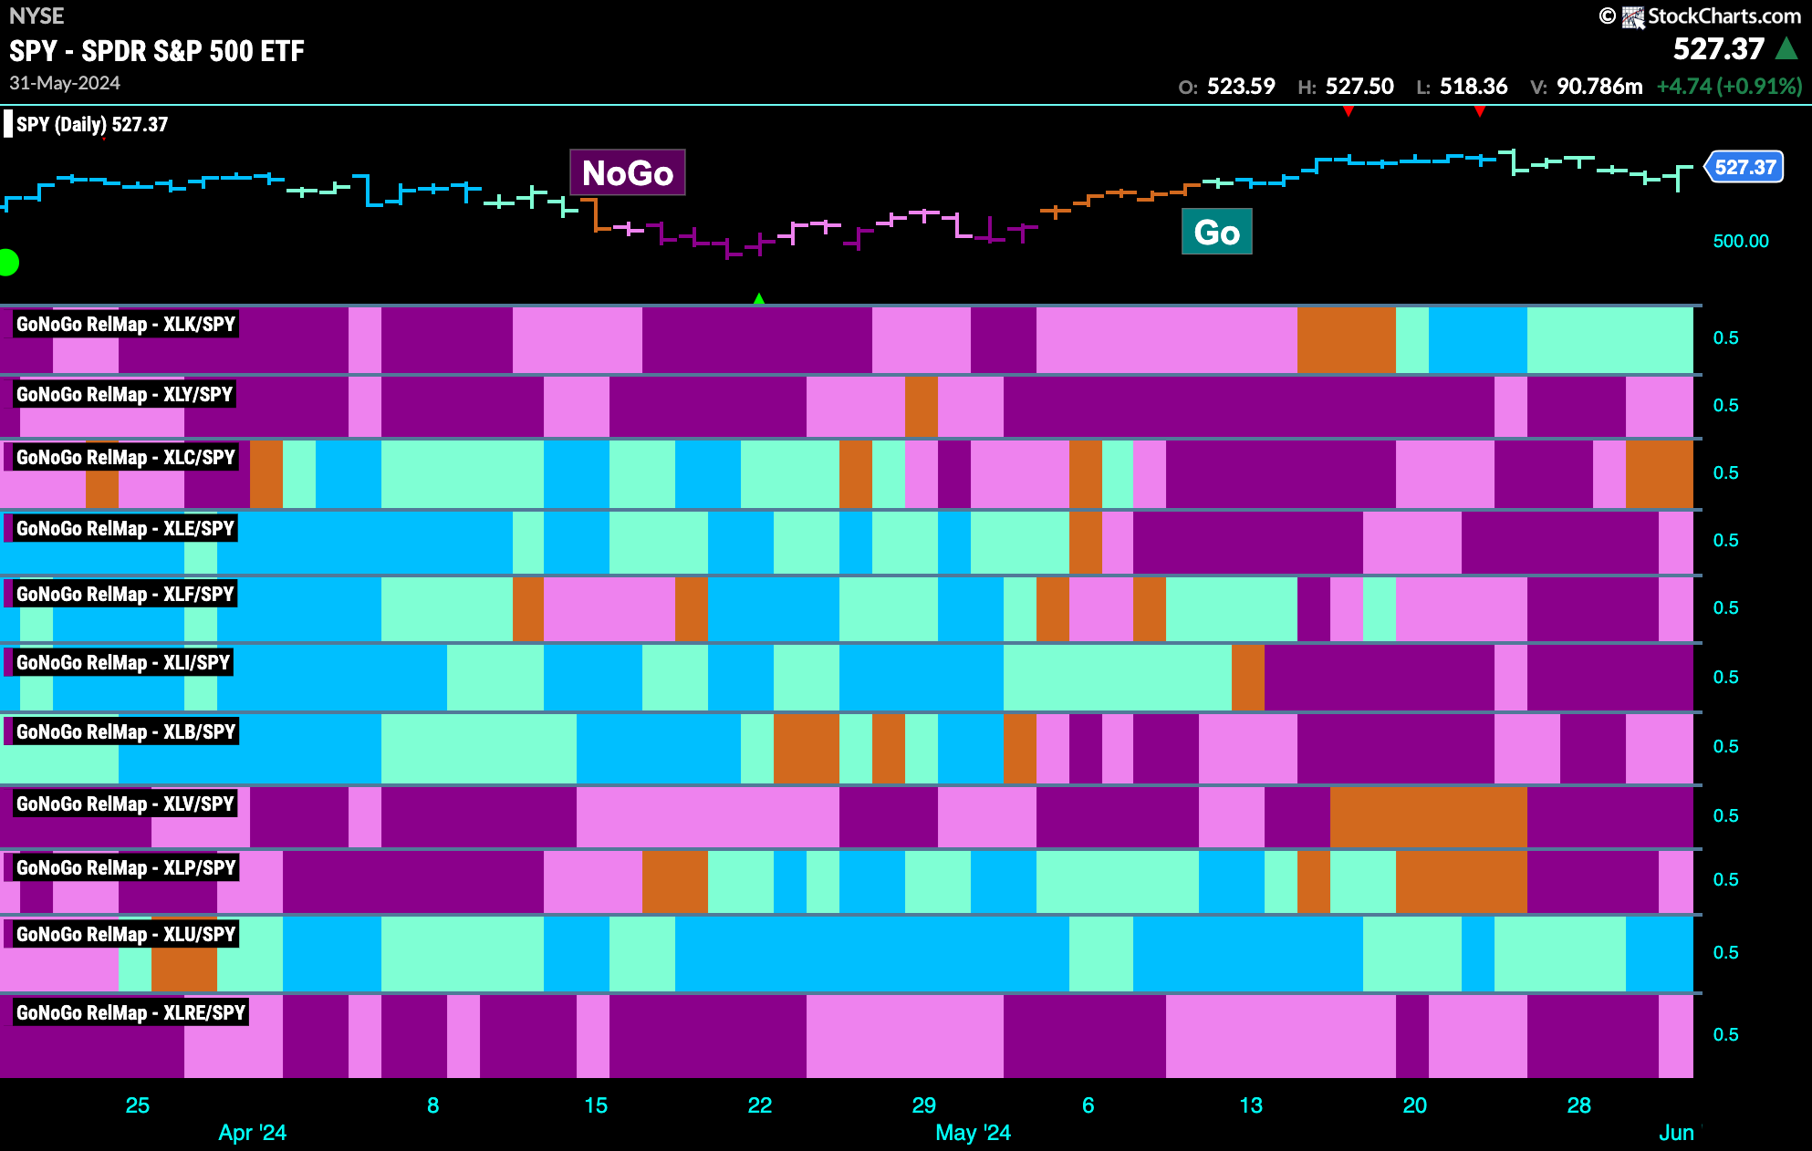Screen dimensions: 1812x1151
Task: Click the green up arrow beside 527.37
Action: tap(1787, 48)
